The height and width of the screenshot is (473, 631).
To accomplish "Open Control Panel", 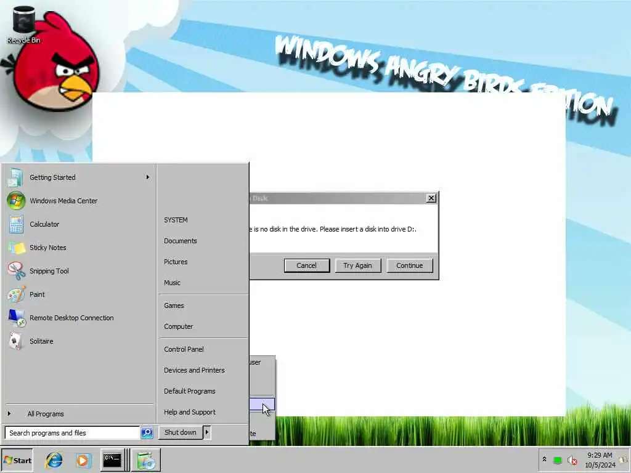I will 203,350.
